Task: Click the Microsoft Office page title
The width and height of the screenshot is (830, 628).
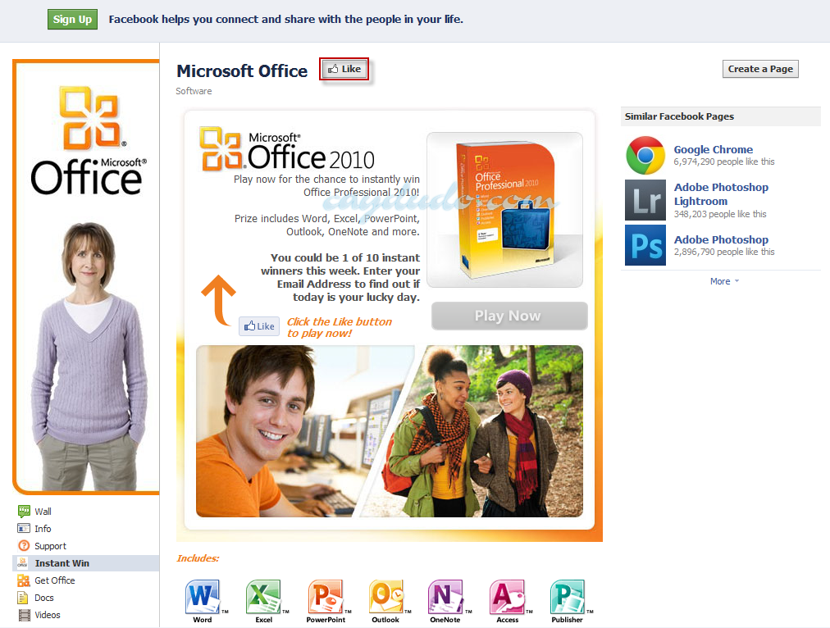Action: click(242, 71)
